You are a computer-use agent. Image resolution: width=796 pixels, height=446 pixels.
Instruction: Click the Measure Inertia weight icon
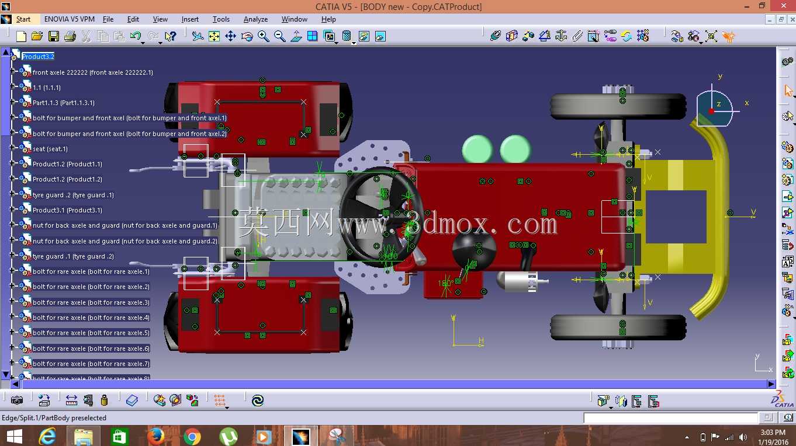tap(105, 400)
